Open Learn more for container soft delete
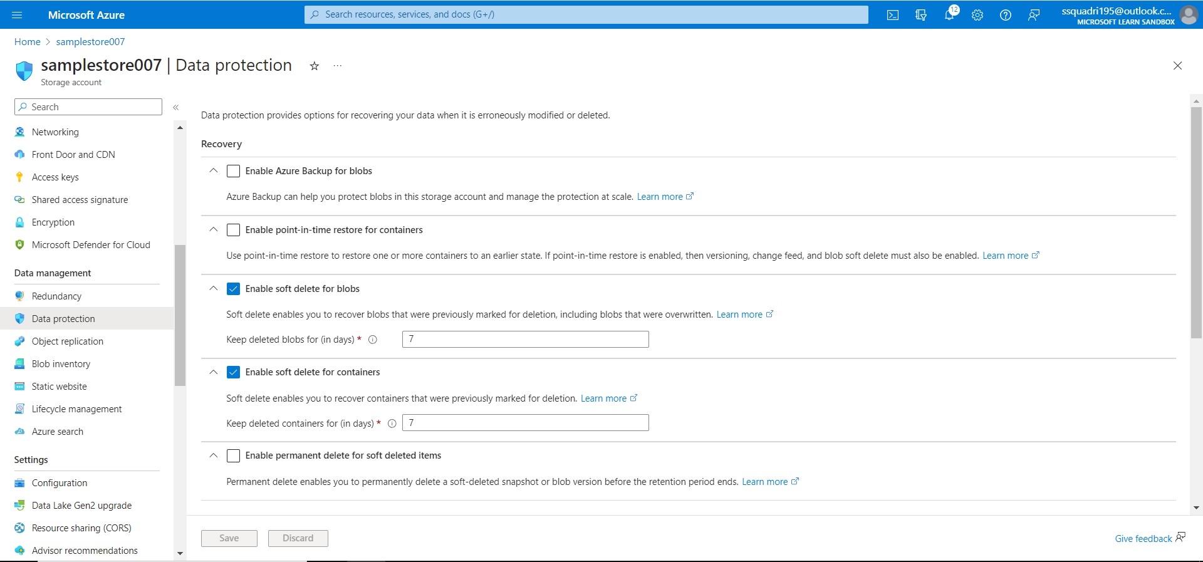Image resolution: width=1203 pixels, height=562 pixels. pos(609,398)
